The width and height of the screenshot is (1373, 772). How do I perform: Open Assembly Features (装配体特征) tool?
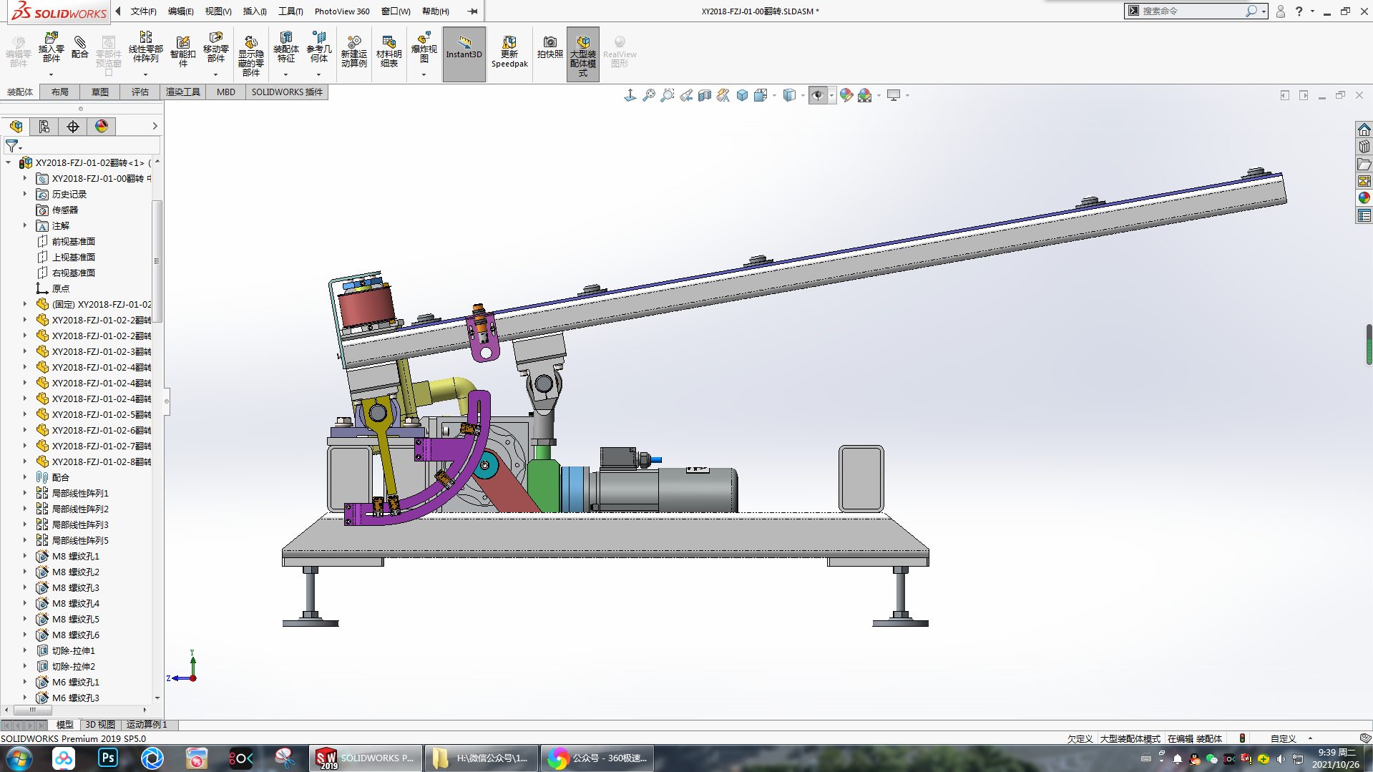(285, 47)
